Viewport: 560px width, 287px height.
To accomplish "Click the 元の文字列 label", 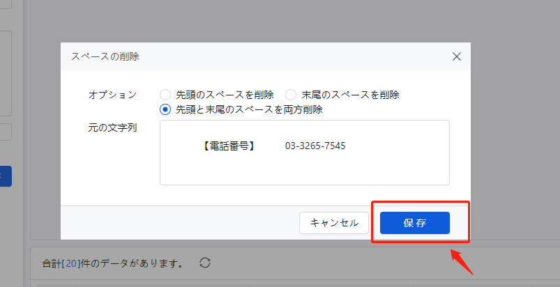I will (112, 127).
